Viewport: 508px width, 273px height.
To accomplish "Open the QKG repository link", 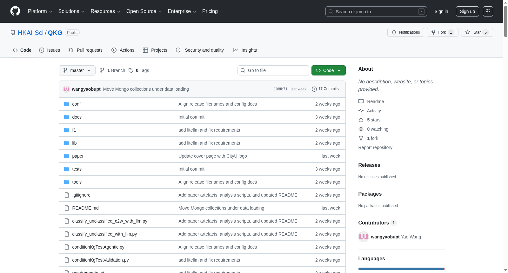I will pos(55,33).
